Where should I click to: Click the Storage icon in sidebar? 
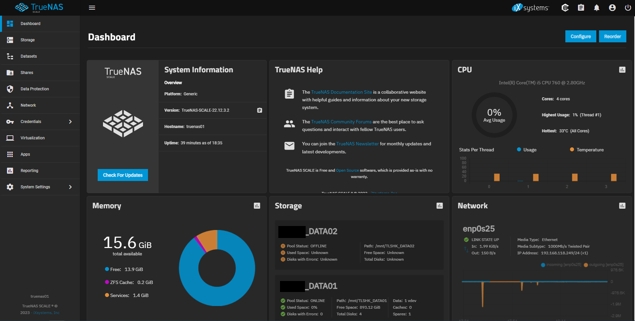tap(10, 40)
